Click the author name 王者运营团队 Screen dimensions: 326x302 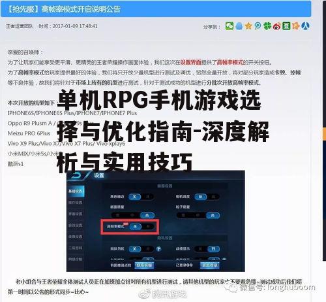20,26
